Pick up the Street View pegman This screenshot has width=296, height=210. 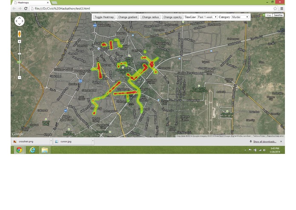19,34
